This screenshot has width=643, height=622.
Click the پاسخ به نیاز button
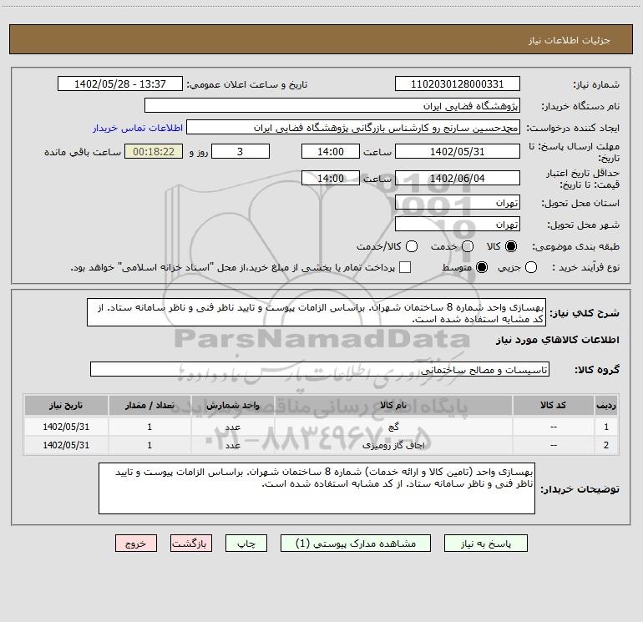pos(486,544)
